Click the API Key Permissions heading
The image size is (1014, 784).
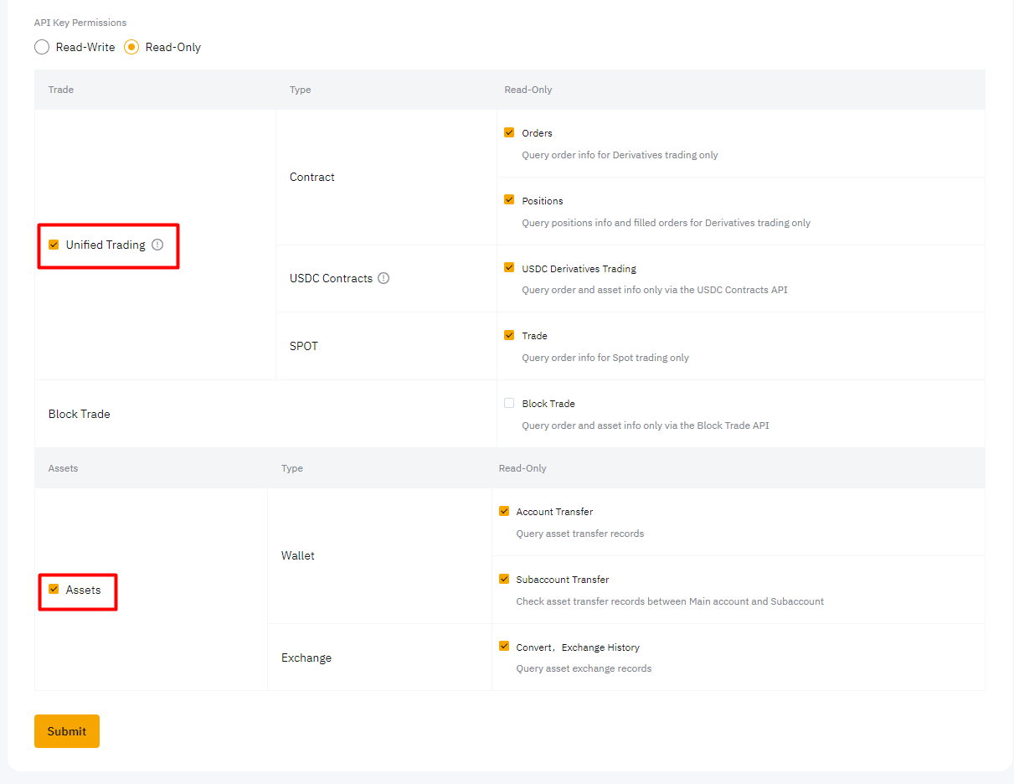click(x=80, y=23)
